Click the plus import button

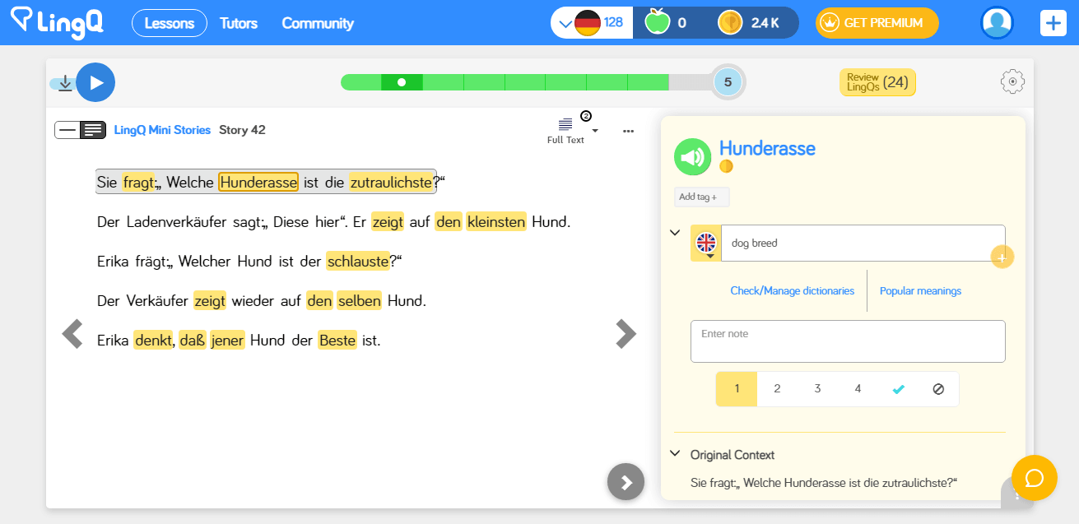coord(1053,23)
